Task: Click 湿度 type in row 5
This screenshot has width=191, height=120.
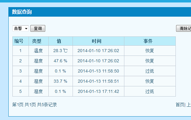Action: (x=38, y=91)
